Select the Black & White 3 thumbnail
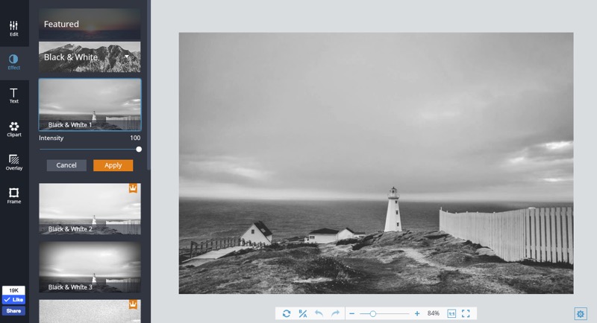This screenshot has width=597, height=323. click(90, 266)
